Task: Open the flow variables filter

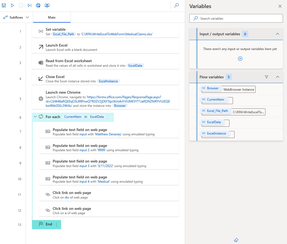Action: 267,77
